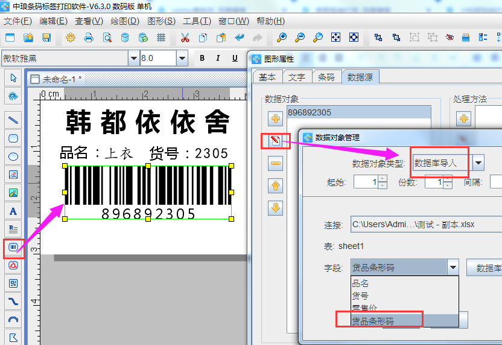Choose the rounded rectangle tool

tap(13, 138)
